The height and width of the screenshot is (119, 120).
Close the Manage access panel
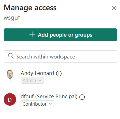[114, 8]
